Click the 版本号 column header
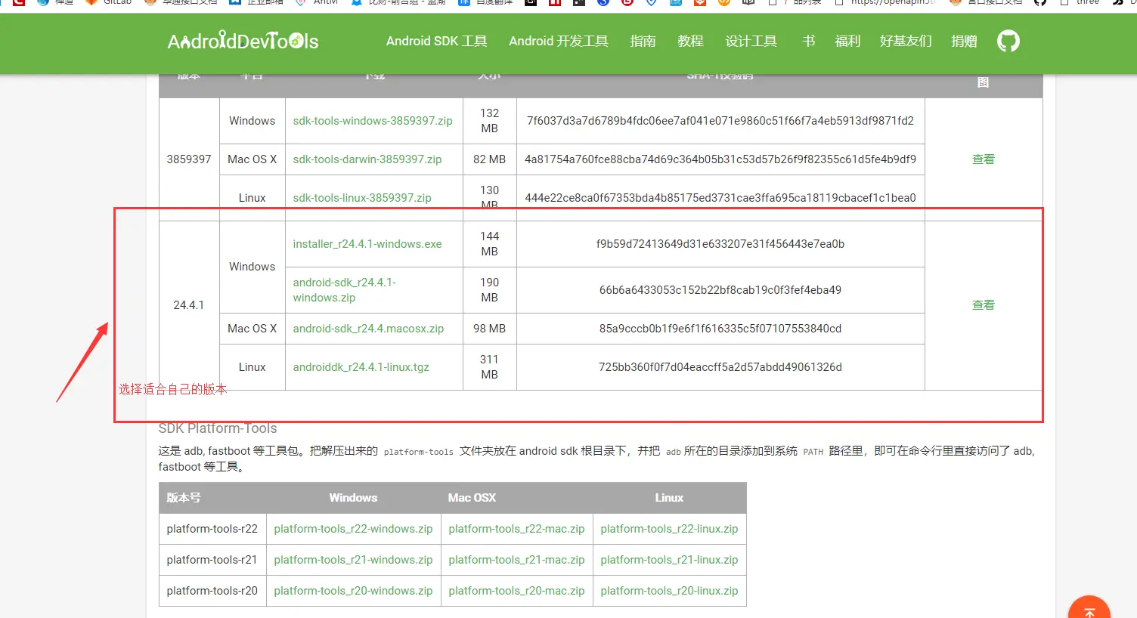The width and height of the screenshot is (1137, 618). [x=184, y=498]
